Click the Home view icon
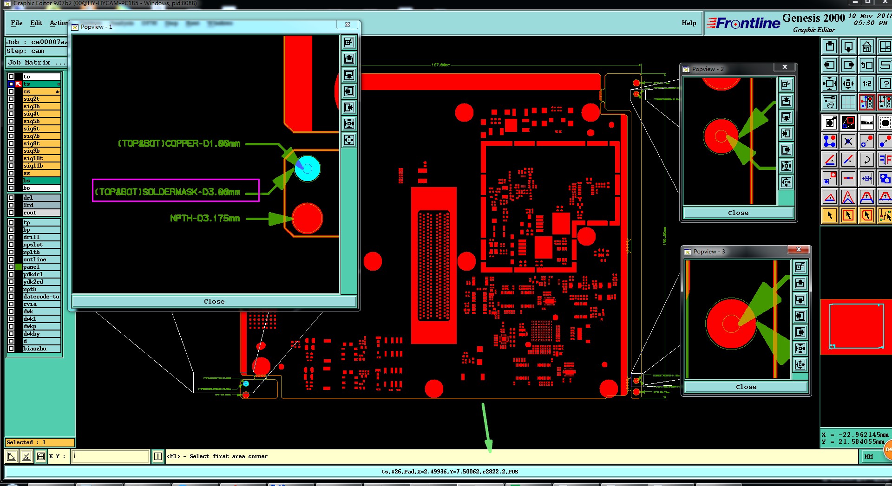 [x=866, y=46]
